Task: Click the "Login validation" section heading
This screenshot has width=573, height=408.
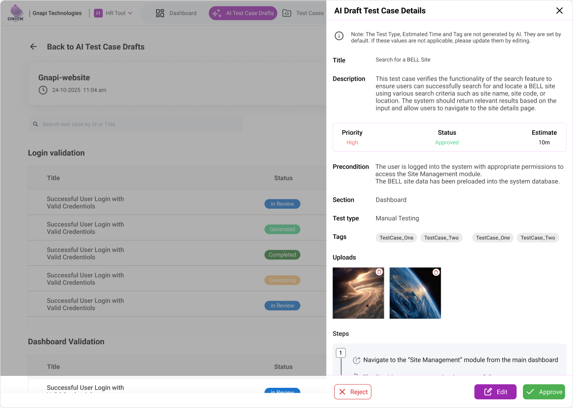Action: (56, 153)
